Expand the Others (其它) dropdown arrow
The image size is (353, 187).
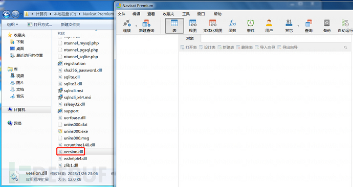pos(298,26)
